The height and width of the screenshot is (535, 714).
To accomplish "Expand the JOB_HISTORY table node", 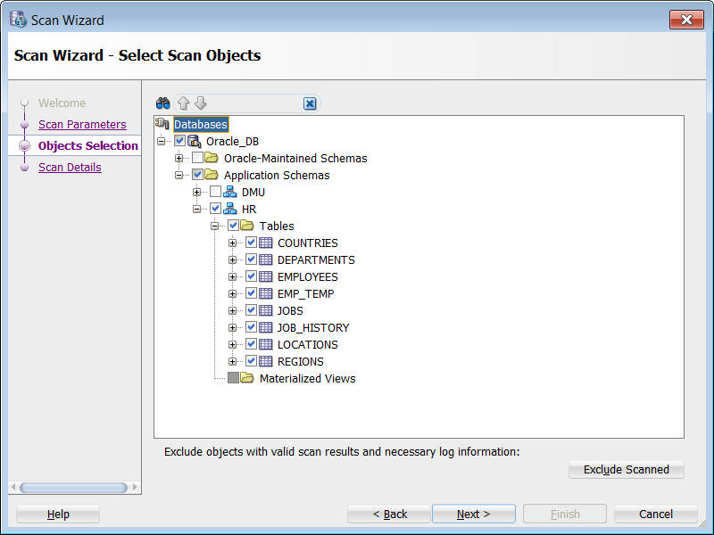I will (232, 327).
